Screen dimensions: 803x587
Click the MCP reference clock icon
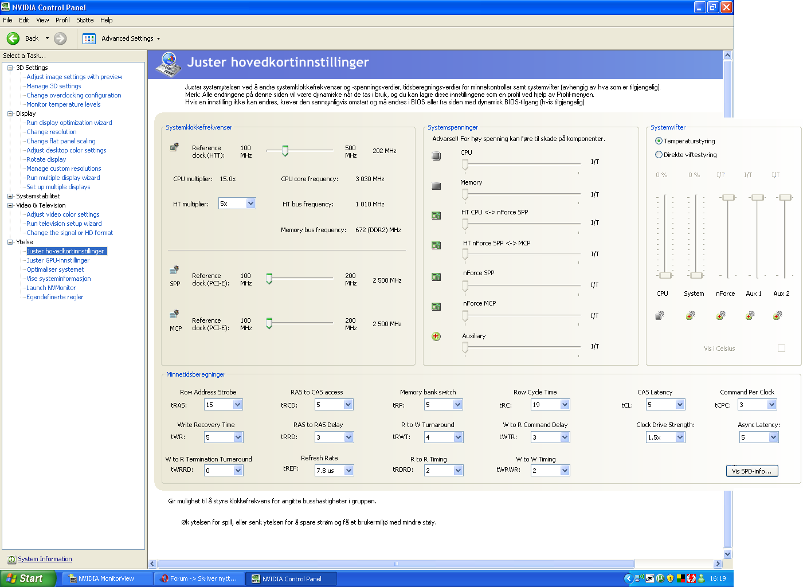point(175,314)
